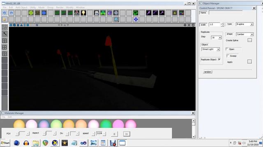Click the green circular refresh toolbar icon
This screenshot has height=147, width=263.
click(136, 13)
